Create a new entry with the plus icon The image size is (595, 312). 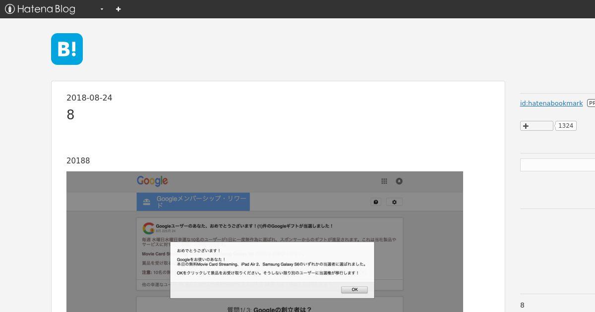tap(118, 9)
